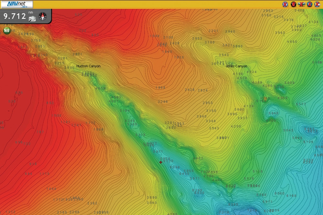This screenshot has width=323, height=215.
Task: Click the 5577 depth sounding
Action: (301, 104)
